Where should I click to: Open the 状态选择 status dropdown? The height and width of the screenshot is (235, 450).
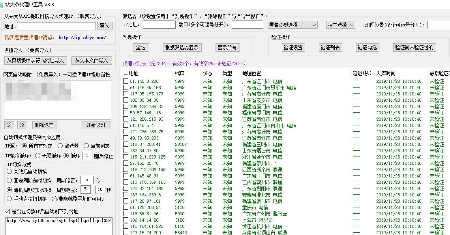(340, 24)
